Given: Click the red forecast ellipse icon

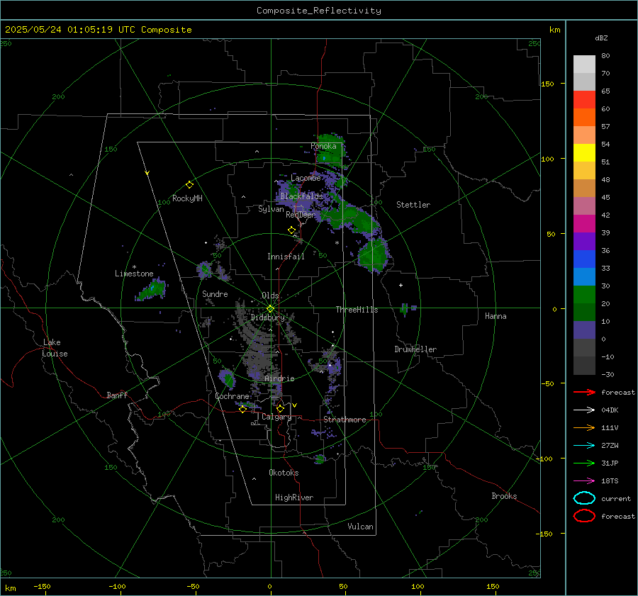Looking at the screenshot, I should (x=584, y=516).
